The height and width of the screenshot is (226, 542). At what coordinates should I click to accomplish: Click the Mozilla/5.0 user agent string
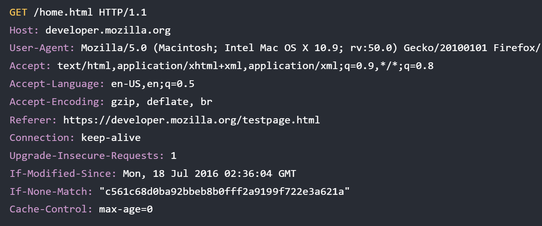click(311, 48)
